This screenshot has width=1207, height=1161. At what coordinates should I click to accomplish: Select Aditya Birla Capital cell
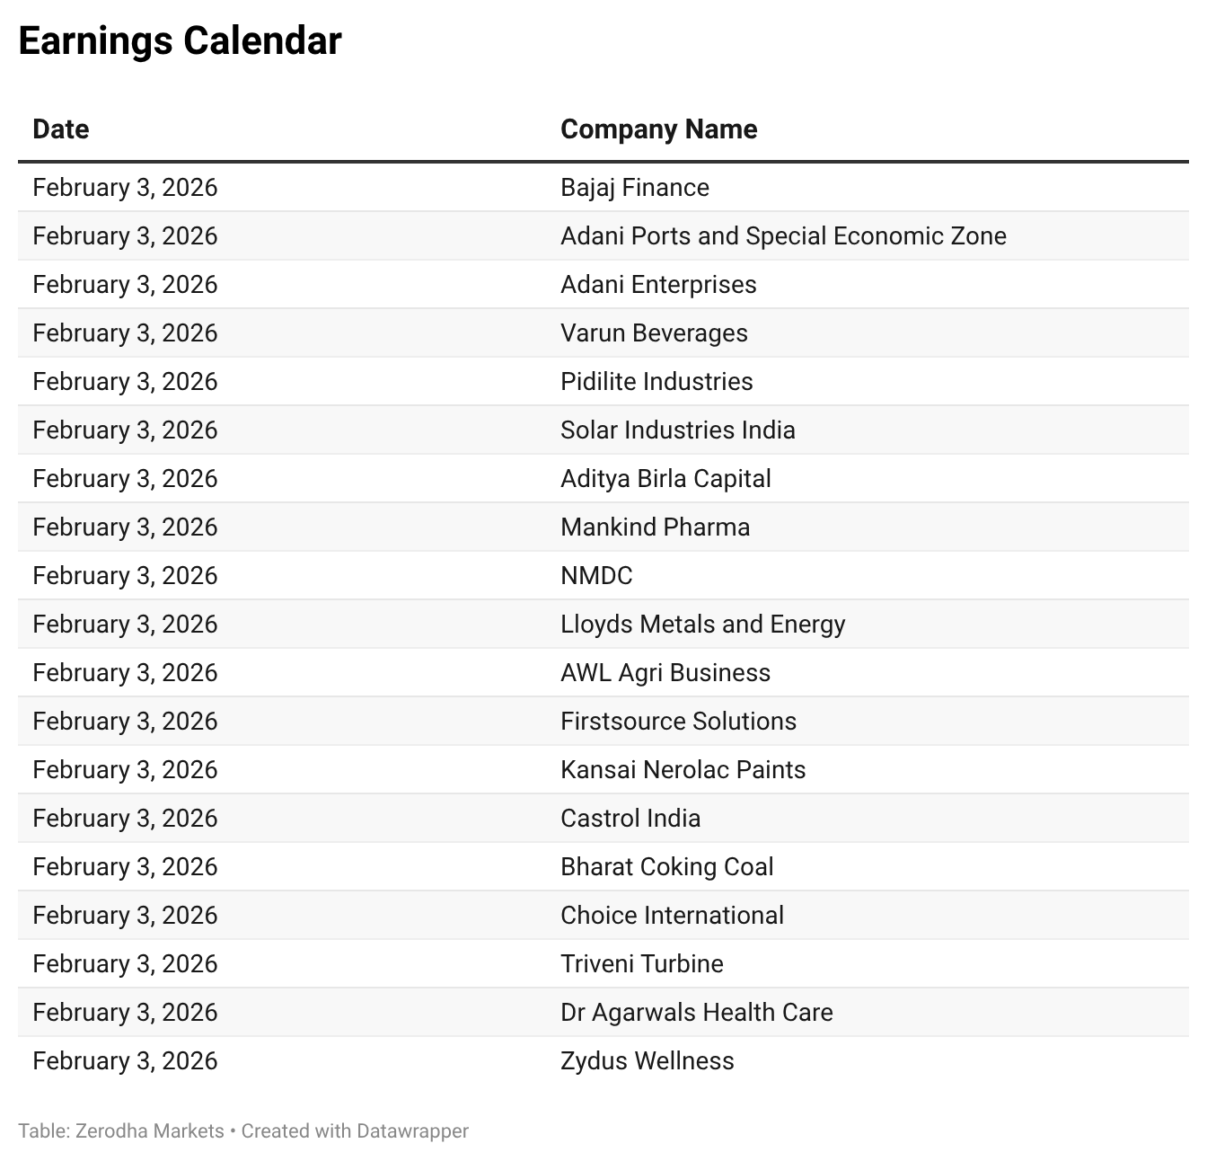pyautogui.click(x=665, y=478)
